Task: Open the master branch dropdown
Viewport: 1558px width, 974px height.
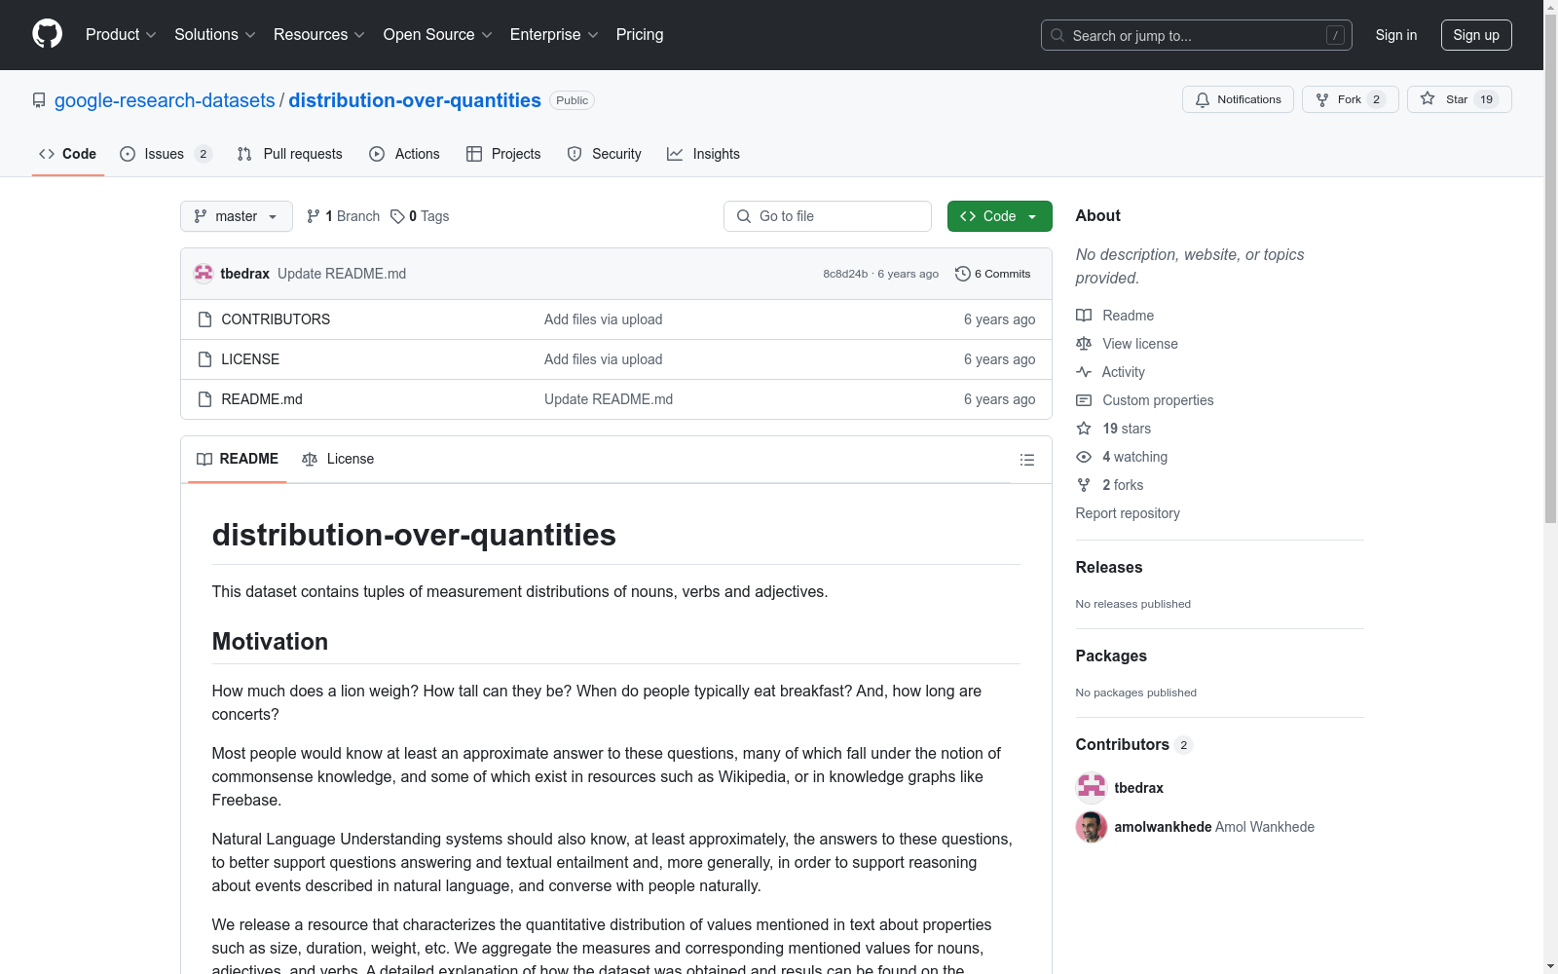Action: click(237, 216)
